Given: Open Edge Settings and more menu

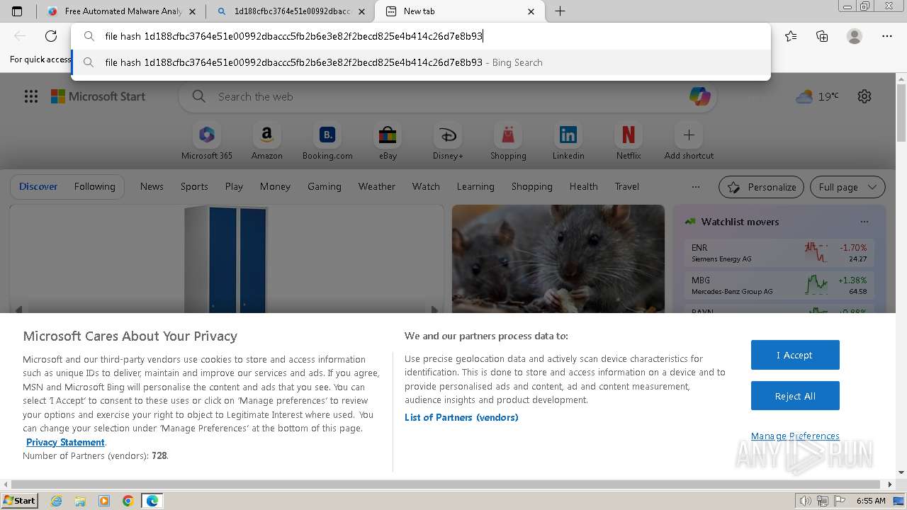Looking at the screenshot, I should tap(887, 36).
